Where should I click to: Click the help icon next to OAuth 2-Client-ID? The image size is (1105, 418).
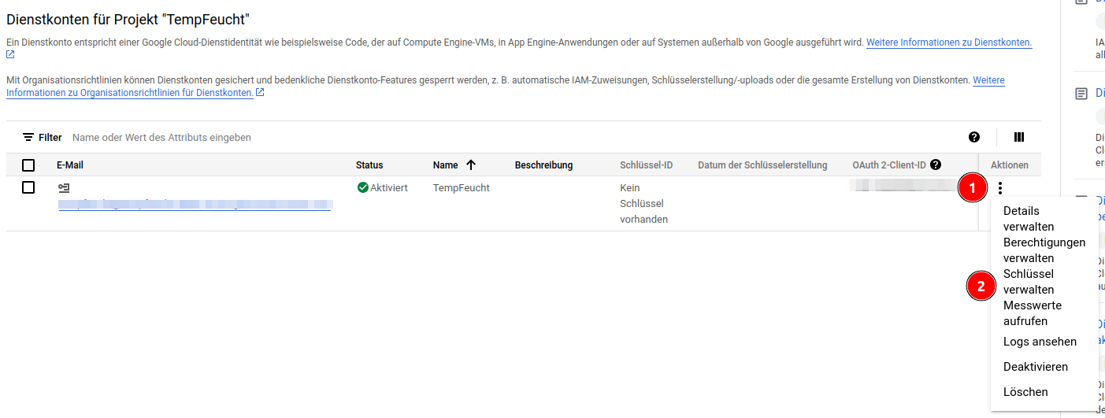click(936, 165)
